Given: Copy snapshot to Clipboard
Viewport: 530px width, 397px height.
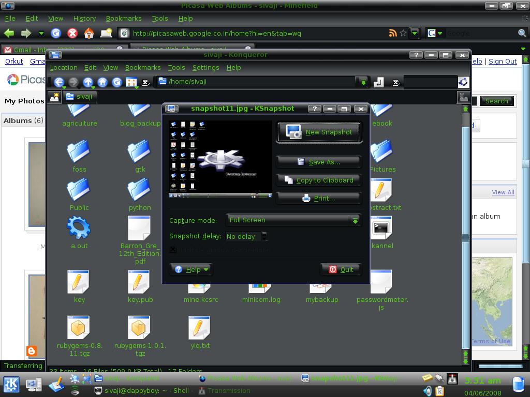Looking at the screenshot, I should (x=319, y=180).
